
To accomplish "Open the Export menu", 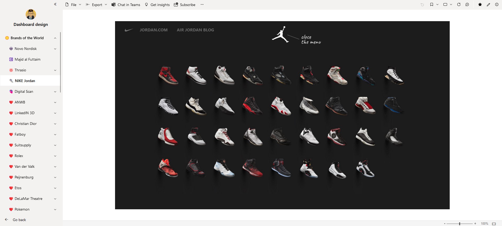I will (96, 5).
